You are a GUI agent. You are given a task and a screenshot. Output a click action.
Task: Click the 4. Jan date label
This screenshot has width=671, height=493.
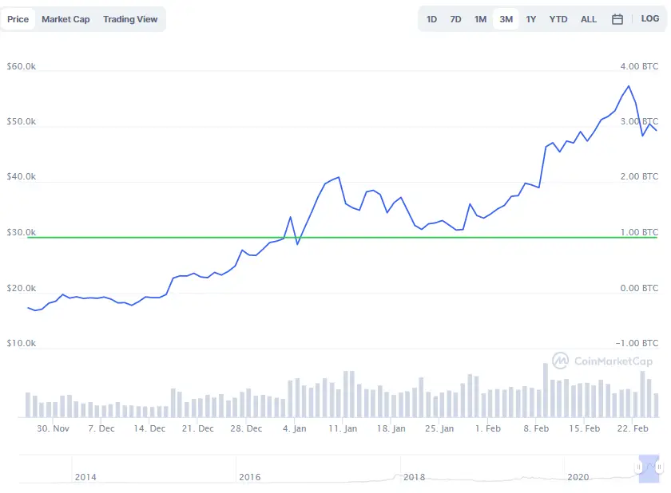click(295, 428)
